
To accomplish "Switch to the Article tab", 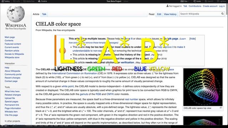I will click(x=36, y=14).
